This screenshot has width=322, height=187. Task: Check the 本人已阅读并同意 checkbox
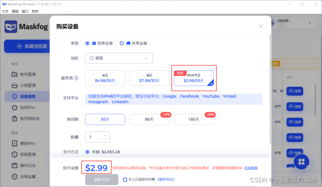pyautogui.click(x=125, y=180)
